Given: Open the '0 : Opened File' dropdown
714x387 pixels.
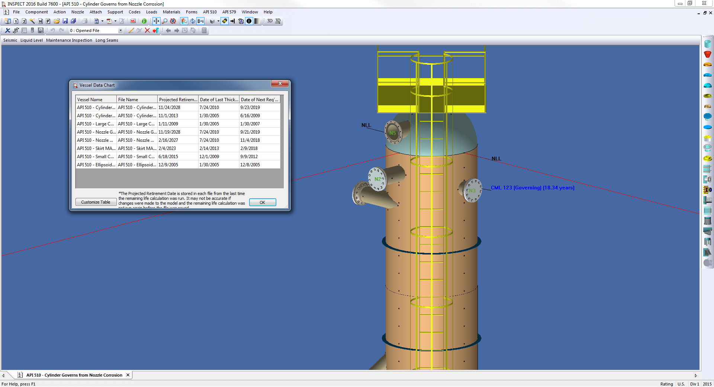Looking at the screenshot, I should click(120, 30).
